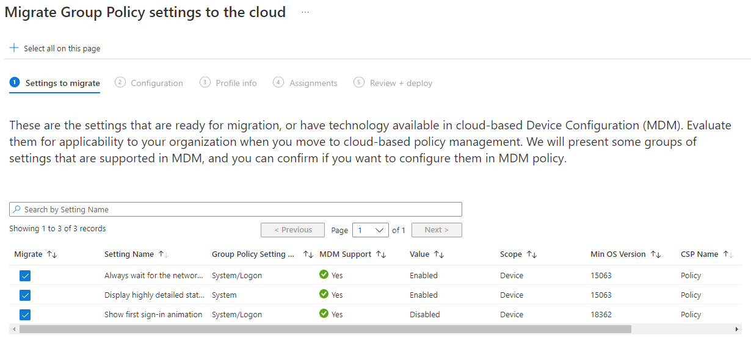Click 'System/Logon' in Show first sign-in row

click(237, 314)
